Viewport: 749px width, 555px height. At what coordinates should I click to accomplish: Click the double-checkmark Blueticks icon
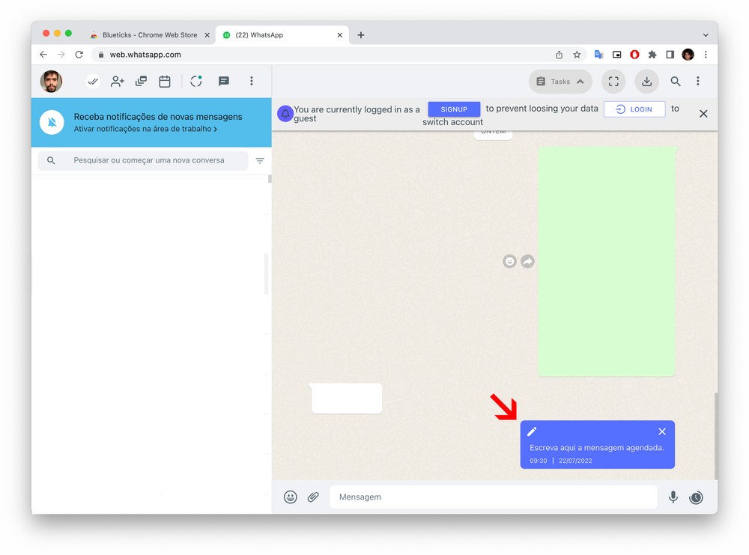[93, 82]
